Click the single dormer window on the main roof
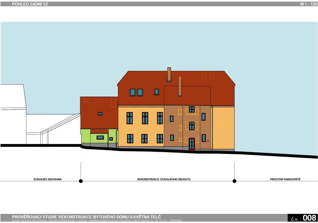Image resolution: width=318 pixels, height=223 pixels. pos(156,92)
